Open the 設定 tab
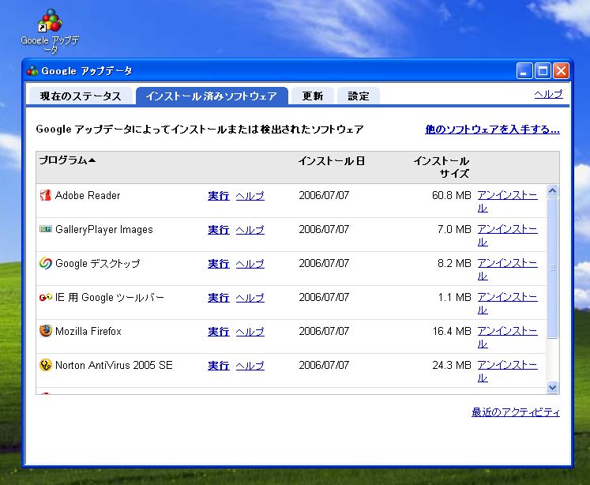The height and width of the screenshot is (485, 590). click(359, 96)
